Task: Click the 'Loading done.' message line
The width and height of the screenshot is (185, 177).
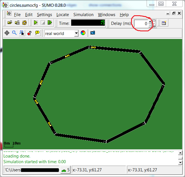Action: tap(17, 156)
